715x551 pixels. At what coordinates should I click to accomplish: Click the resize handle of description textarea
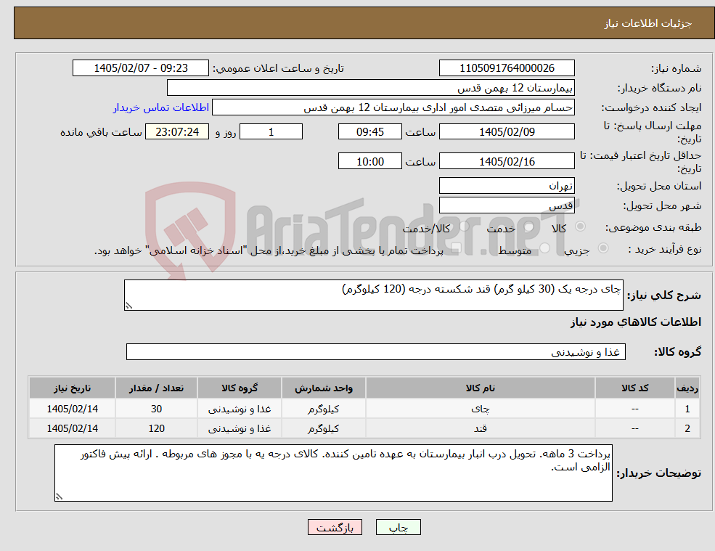128,306
